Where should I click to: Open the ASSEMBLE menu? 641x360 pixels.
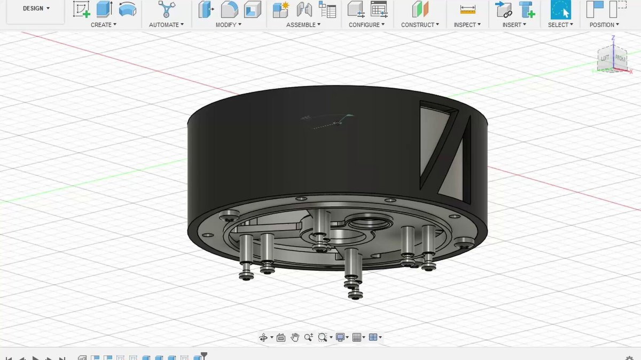click(x=303, y=25)
